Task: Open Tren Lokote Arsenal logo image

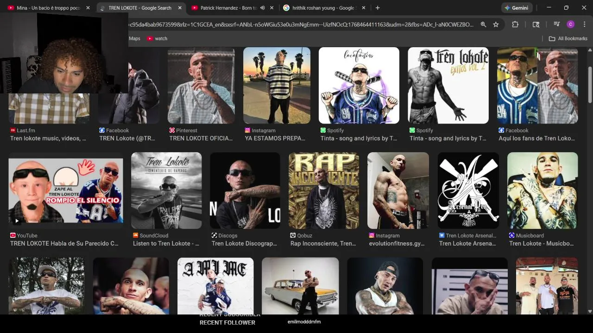Action: coord(468,191)
